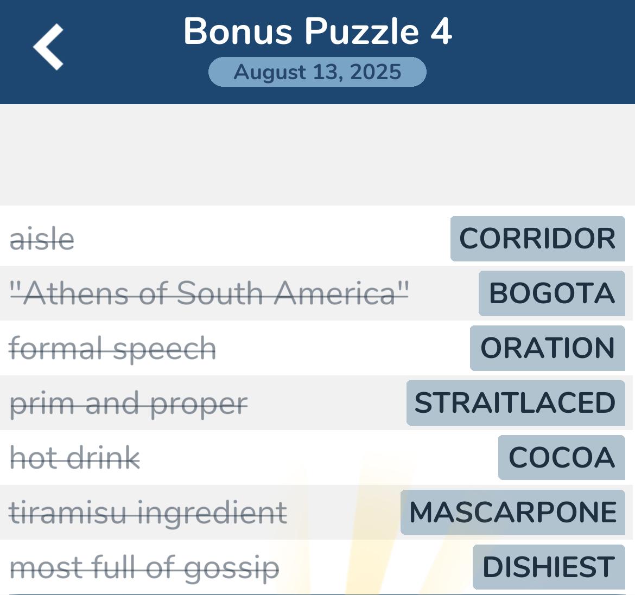
Task: Select the DISHIEST answer tile
Action: [x=548, y=567]
